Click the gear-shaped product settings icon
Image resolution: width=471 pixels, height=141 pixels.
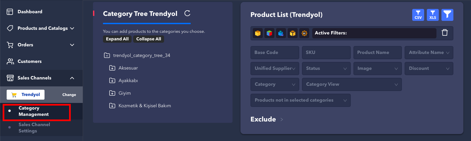point(304,33)
